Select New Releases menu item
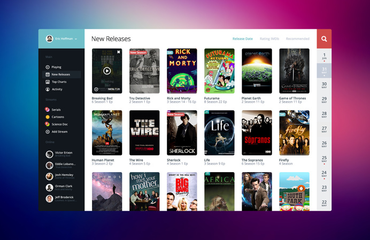Screen dimensions: 370x240 61,74
